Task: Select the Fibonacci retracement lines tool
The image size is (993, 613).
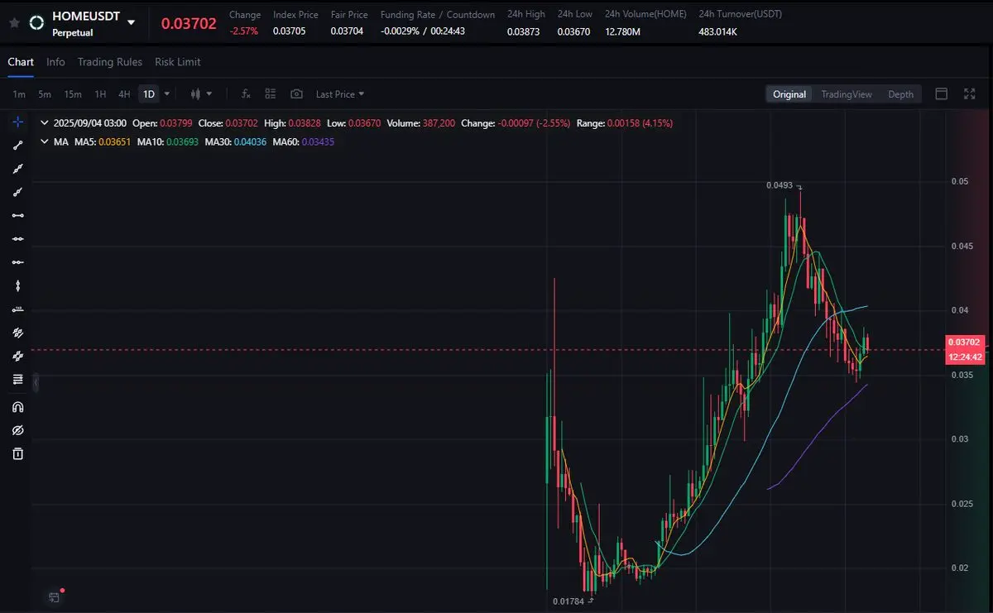Action: point(18,379)
